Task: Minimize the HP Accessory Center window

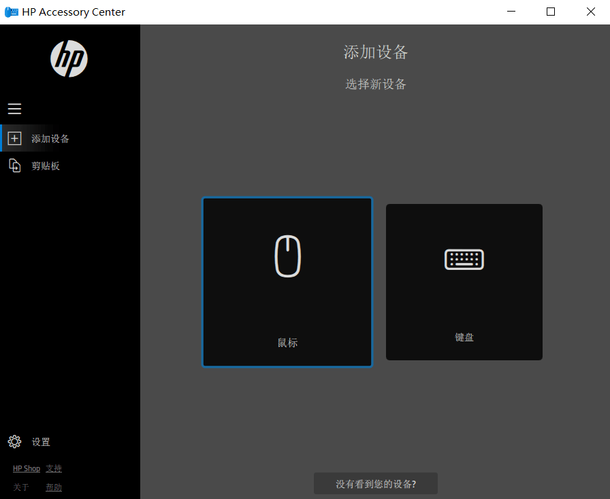Action: (511, 12)
